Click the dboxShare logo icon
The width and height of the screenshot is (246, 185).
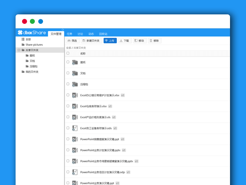(x=20, y=33)
